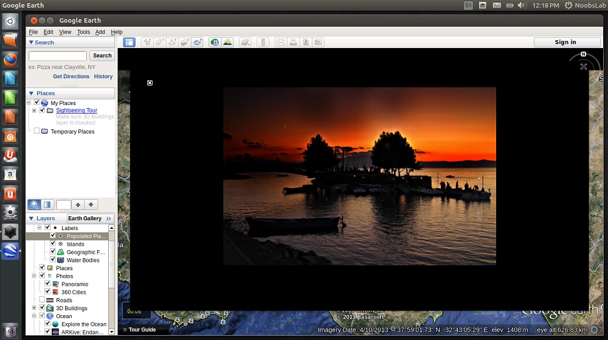This screenshot has width=608, height=340.
Task: Click the email icon in toolbar
Action: click(x=281, y=42)
